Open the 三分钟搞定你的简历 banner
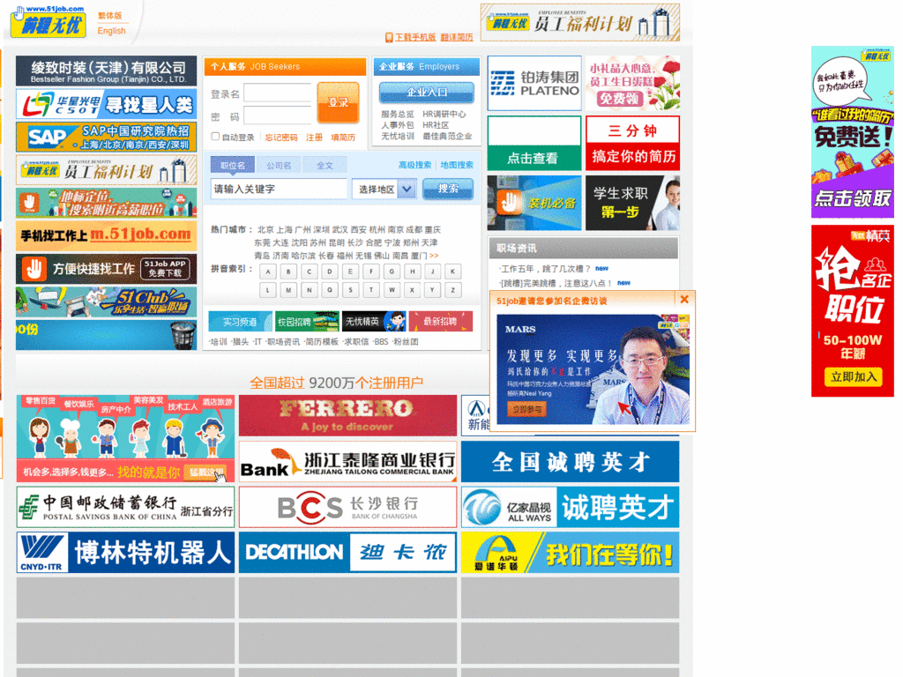The height and width of the screenshot is (677, 903). [632, 144]
